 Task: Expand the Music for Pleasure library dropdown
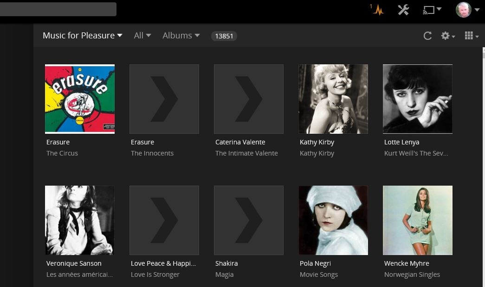tap(82, 36)
